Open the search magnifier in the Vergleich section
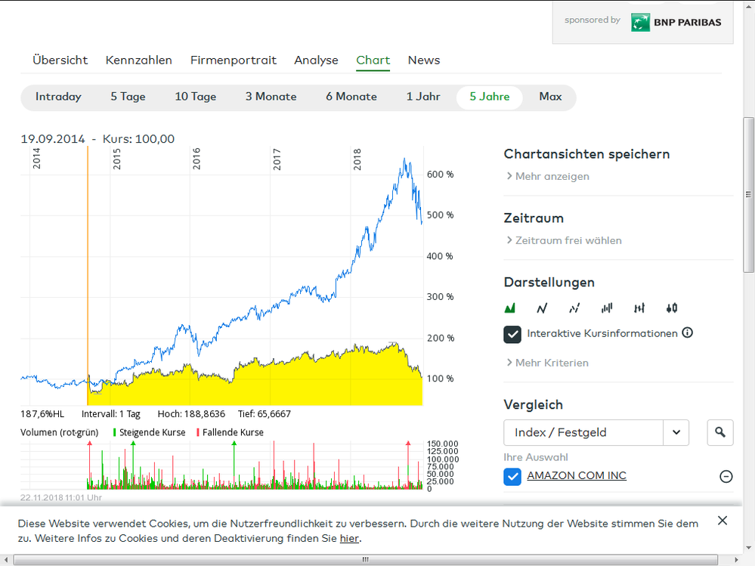This screenshot has width=755, height=566. tap(719, 432)
